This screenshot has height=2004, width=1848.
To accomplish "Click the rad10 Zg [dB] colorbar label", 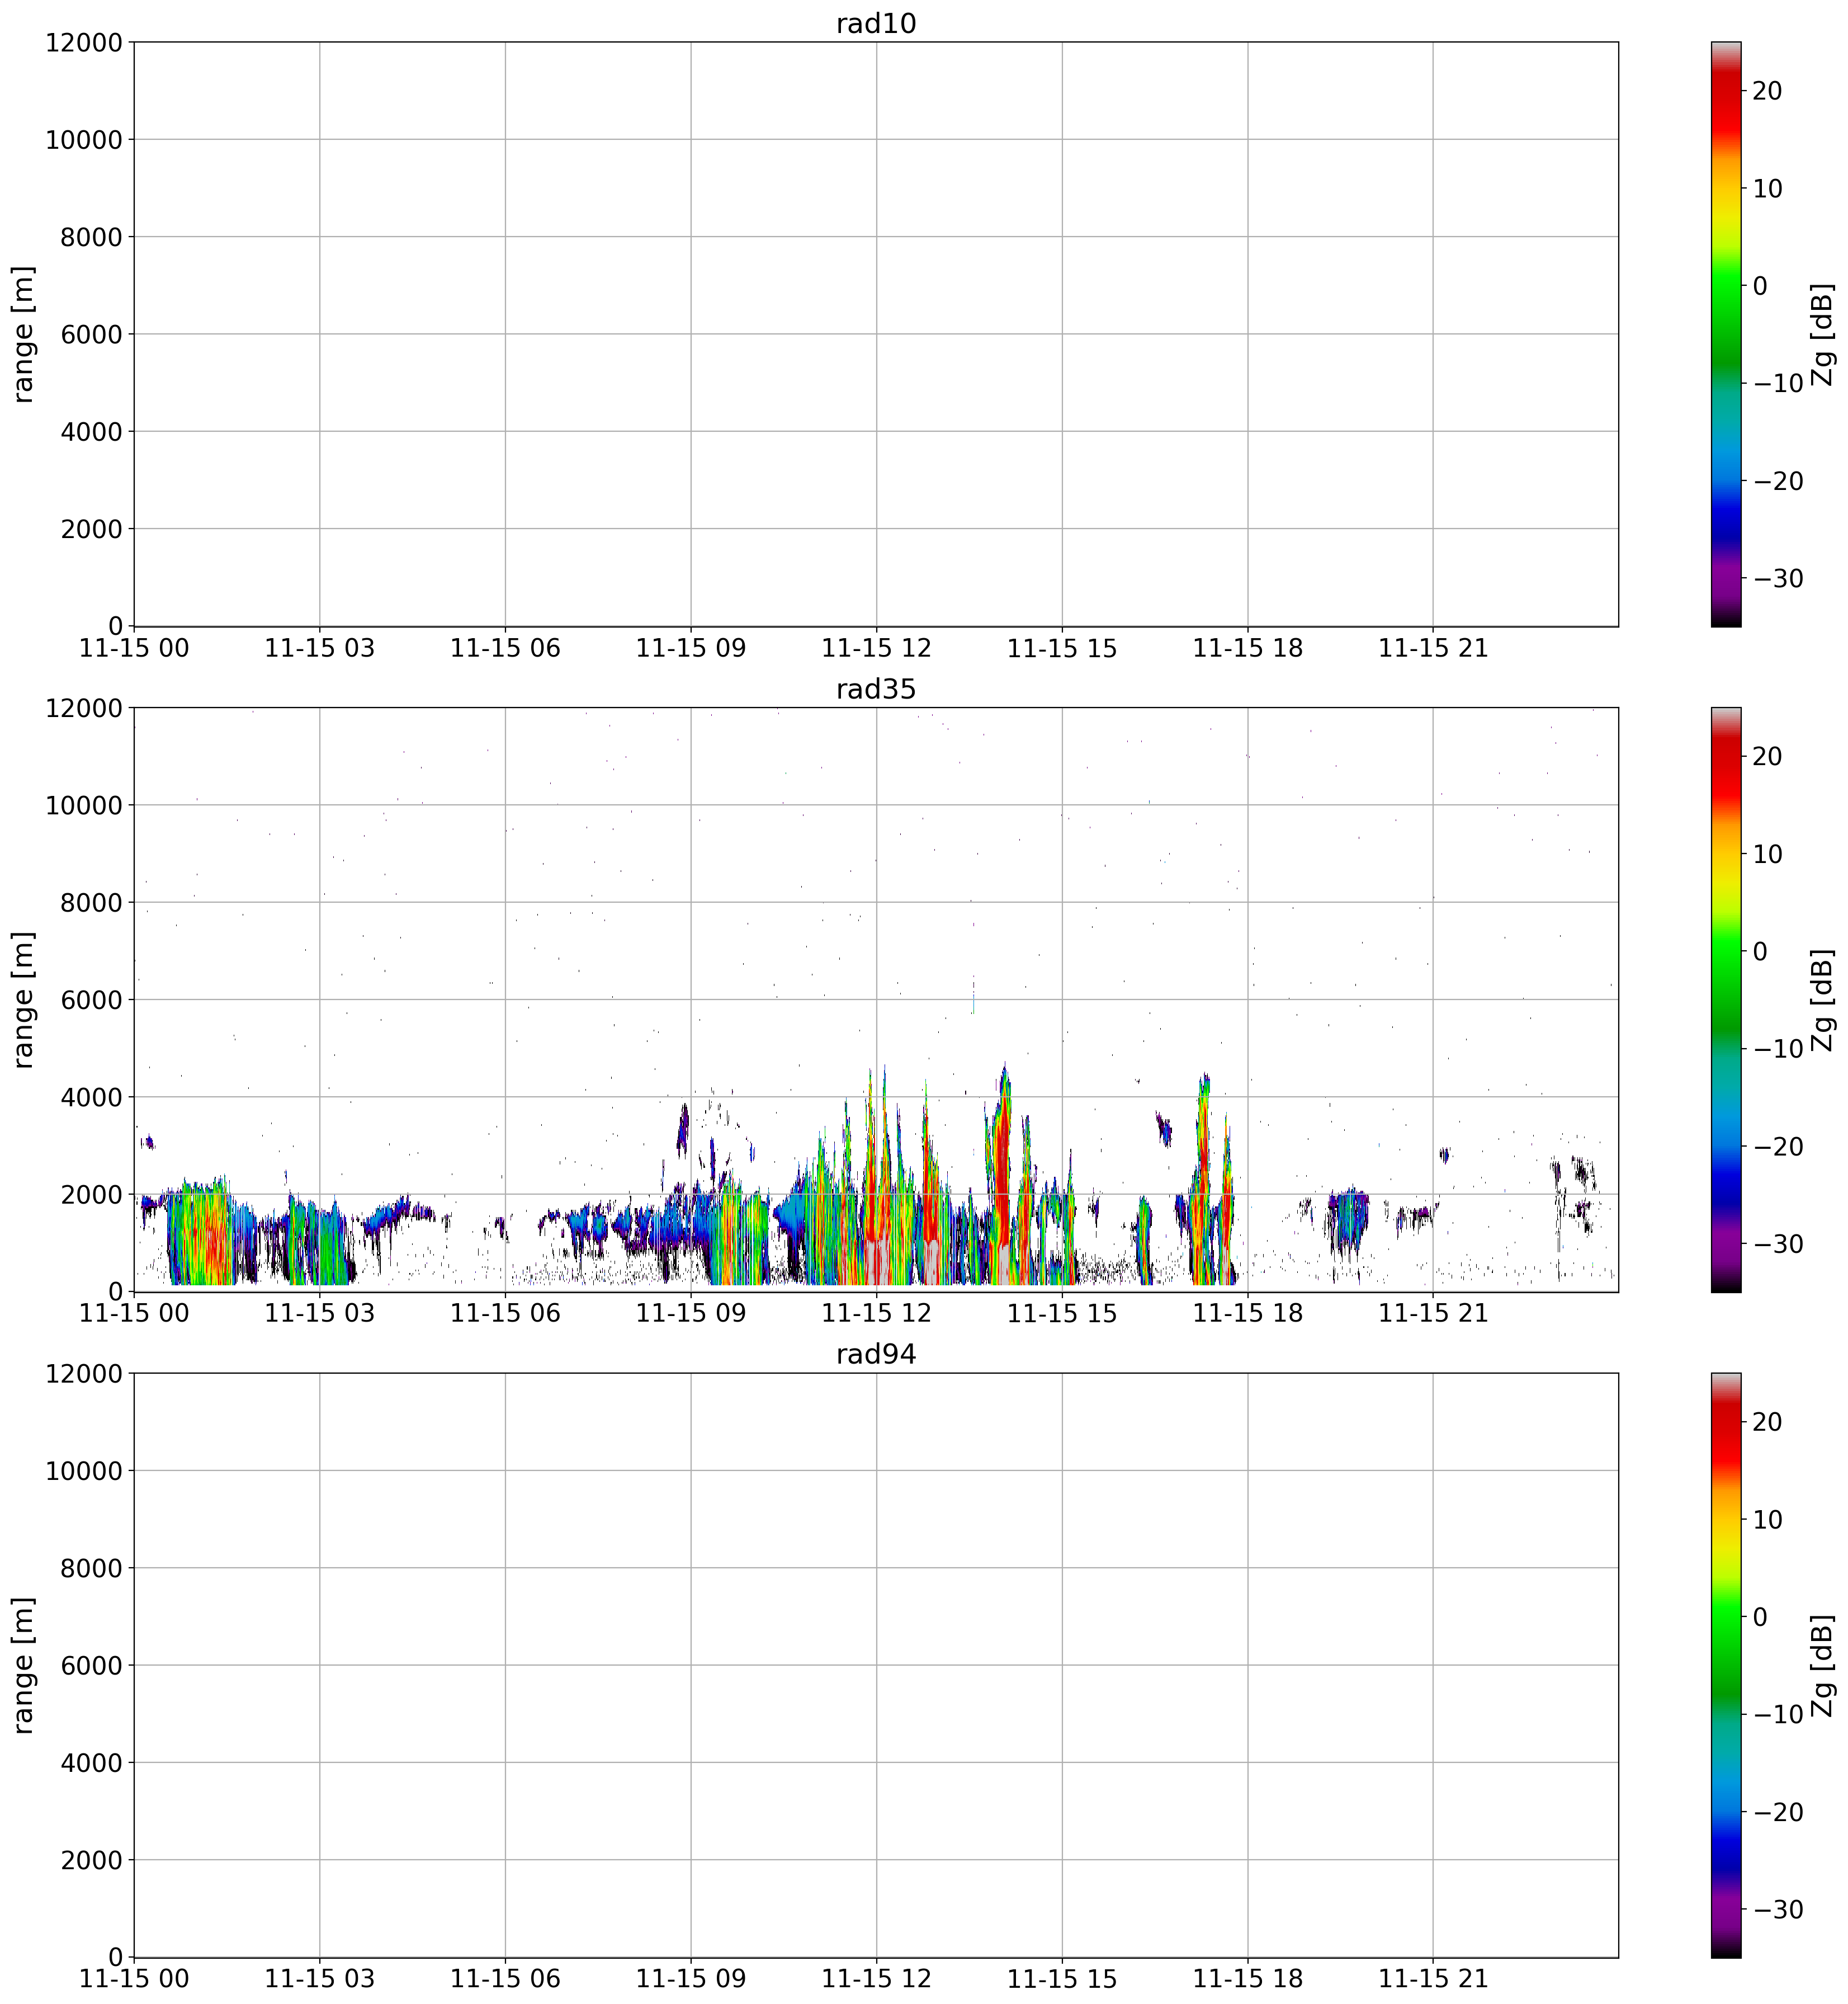I will coord(1822,334).
